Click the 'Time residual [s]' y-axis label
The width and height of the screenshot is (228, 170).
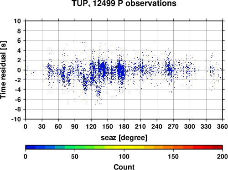[x=3, y=70]
